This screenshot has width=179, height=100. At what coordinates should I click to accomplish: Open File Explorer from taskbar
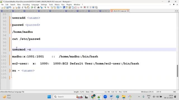click(124, 97)
